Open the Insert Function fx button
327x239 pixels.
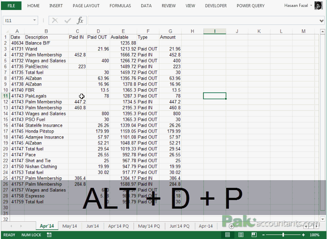80,20
